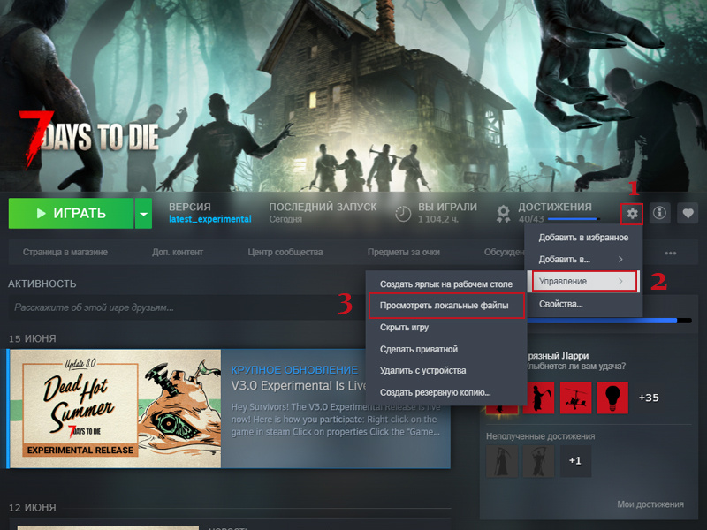Screen dimensions: 707x530
Task: Select Свойства... menu entry
Action: coord(583,304)
